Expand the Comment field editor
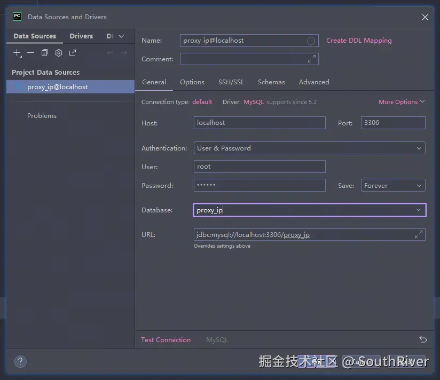Image resolution: width=440 pixels, height=380 pixels. tap(312, 59)
